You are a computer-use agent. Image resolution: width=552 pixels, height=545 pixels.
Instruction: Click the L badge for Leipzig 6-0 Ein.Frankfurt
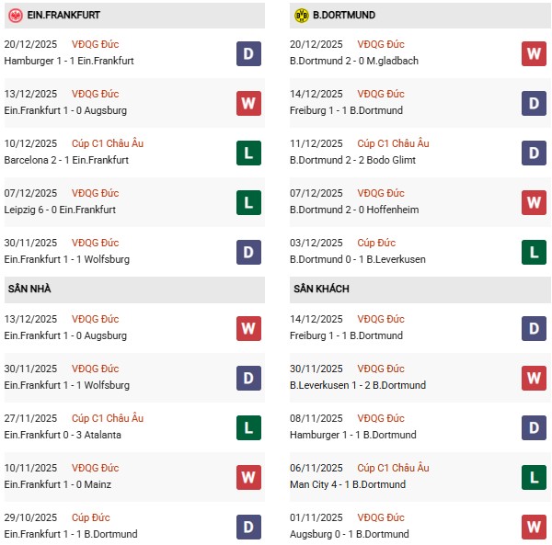coord(248,202)
